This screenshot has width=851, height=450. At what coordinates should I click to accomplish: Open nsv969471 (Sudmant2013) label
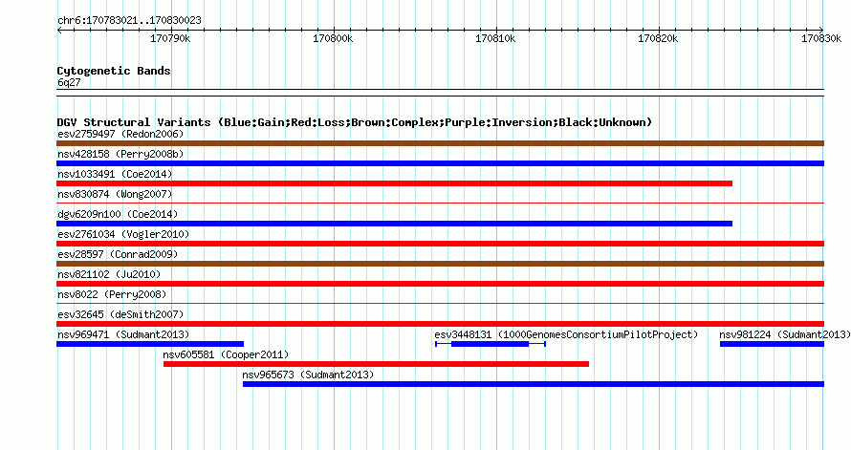(123, 334)
